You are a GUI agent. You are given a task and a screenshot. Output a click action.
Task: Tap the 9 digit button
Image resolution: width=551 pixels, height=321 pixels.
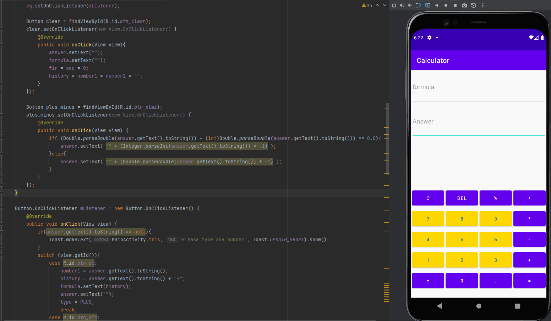pyautogui.click(x=496, y=219)
